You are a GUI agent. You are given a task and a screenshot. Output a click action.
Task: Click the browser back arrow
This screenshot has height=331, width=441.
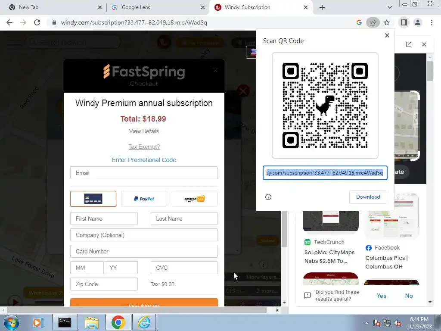click(9, 22)
